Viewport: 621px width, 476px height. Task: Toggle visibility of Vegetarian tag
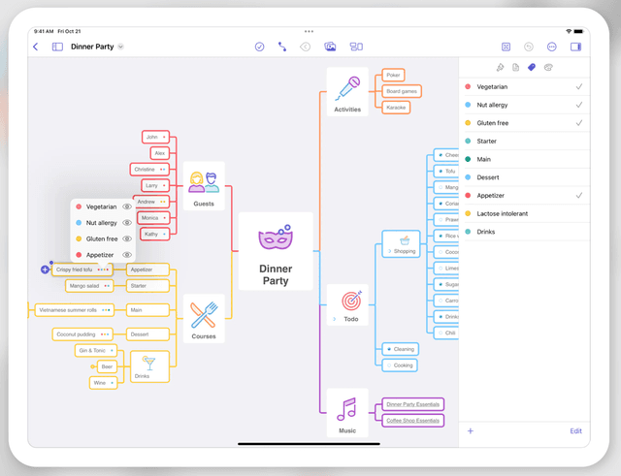[x=127, y=206]
